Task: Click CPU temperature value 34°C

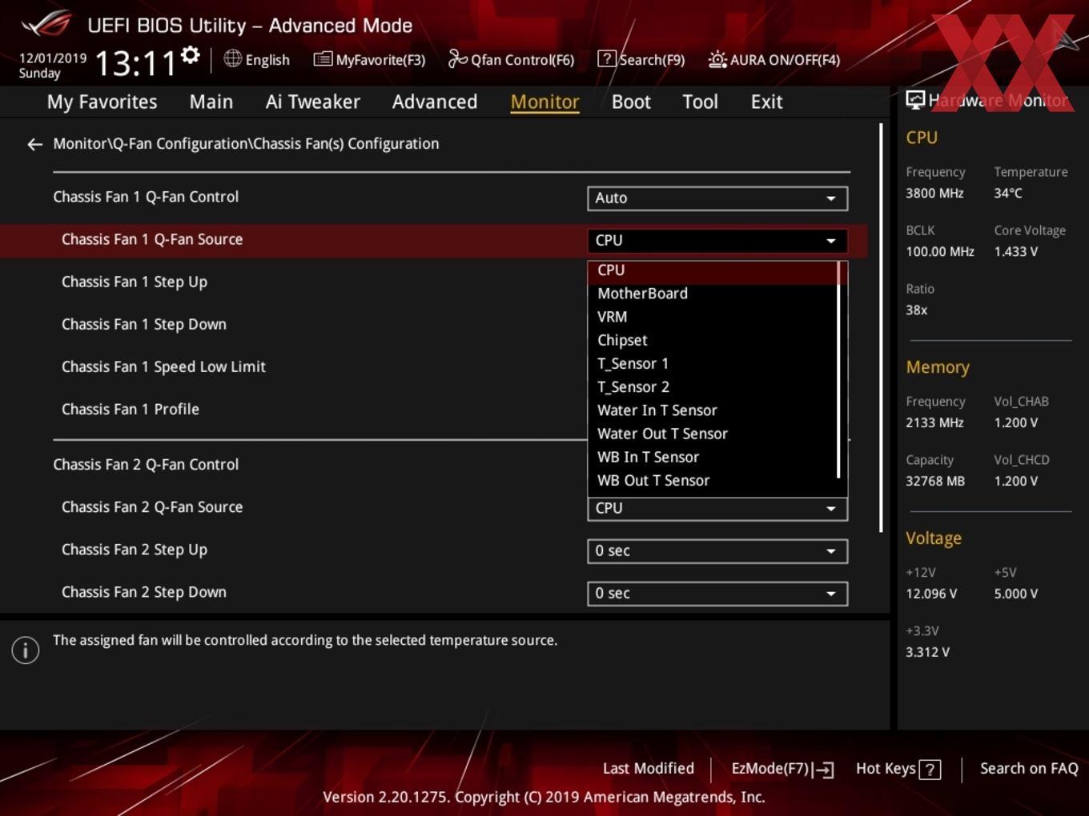Action: (x=1008, y=193)
